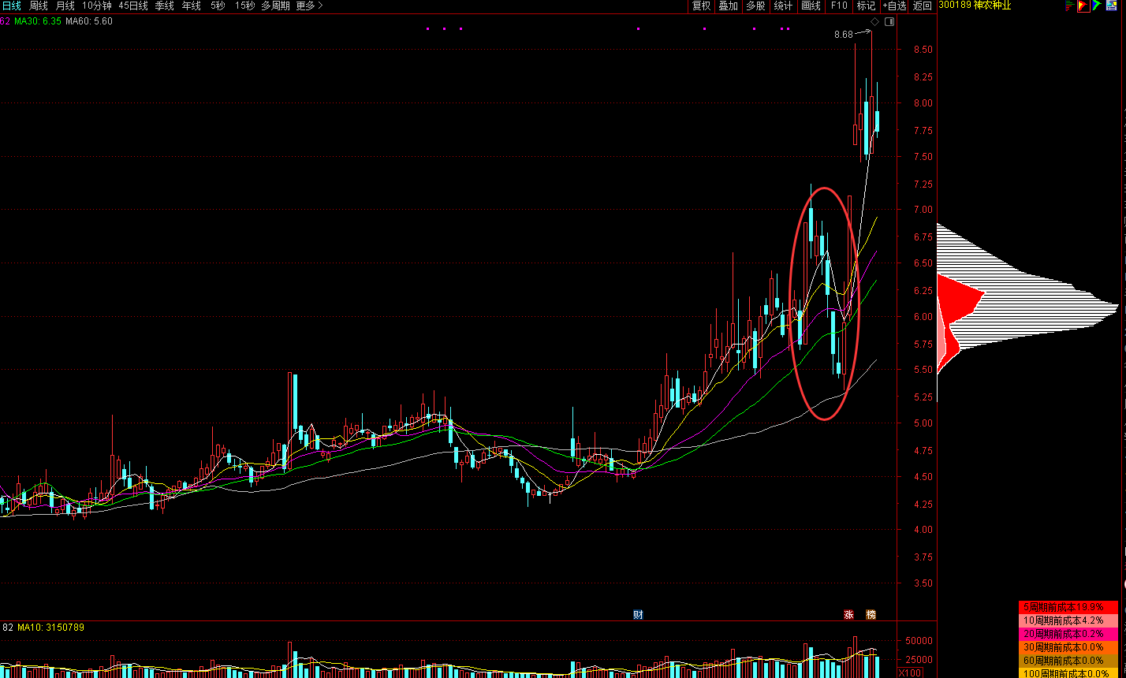Viewport: 1126px width, 678px height.
Task: Click the MA10: 3150789 volume label
Action: [50, 628]
